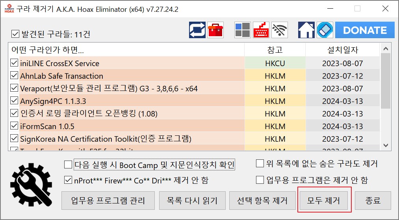Click the 업무용 프로그램 관리 button

(108, 200)
